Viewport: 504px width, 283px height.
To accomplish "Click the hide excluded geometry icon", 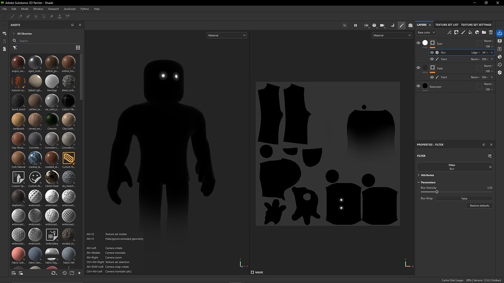I will point(345,25).
